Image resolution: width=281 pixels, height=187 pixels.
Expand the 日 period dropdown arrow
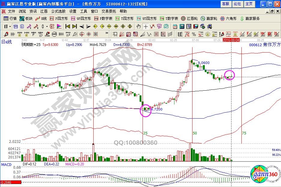(10, 26)
